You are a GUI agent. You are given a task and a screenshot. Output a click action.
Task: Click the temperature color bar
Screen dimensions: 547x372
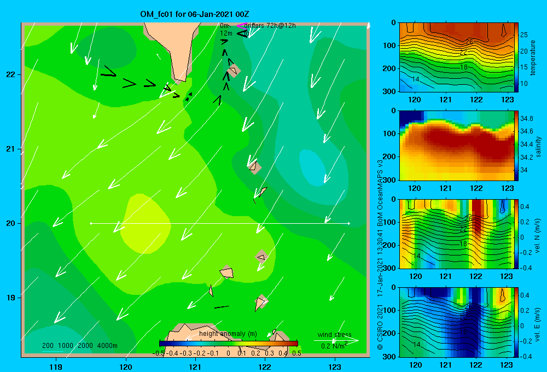click(x=516, y=57)
